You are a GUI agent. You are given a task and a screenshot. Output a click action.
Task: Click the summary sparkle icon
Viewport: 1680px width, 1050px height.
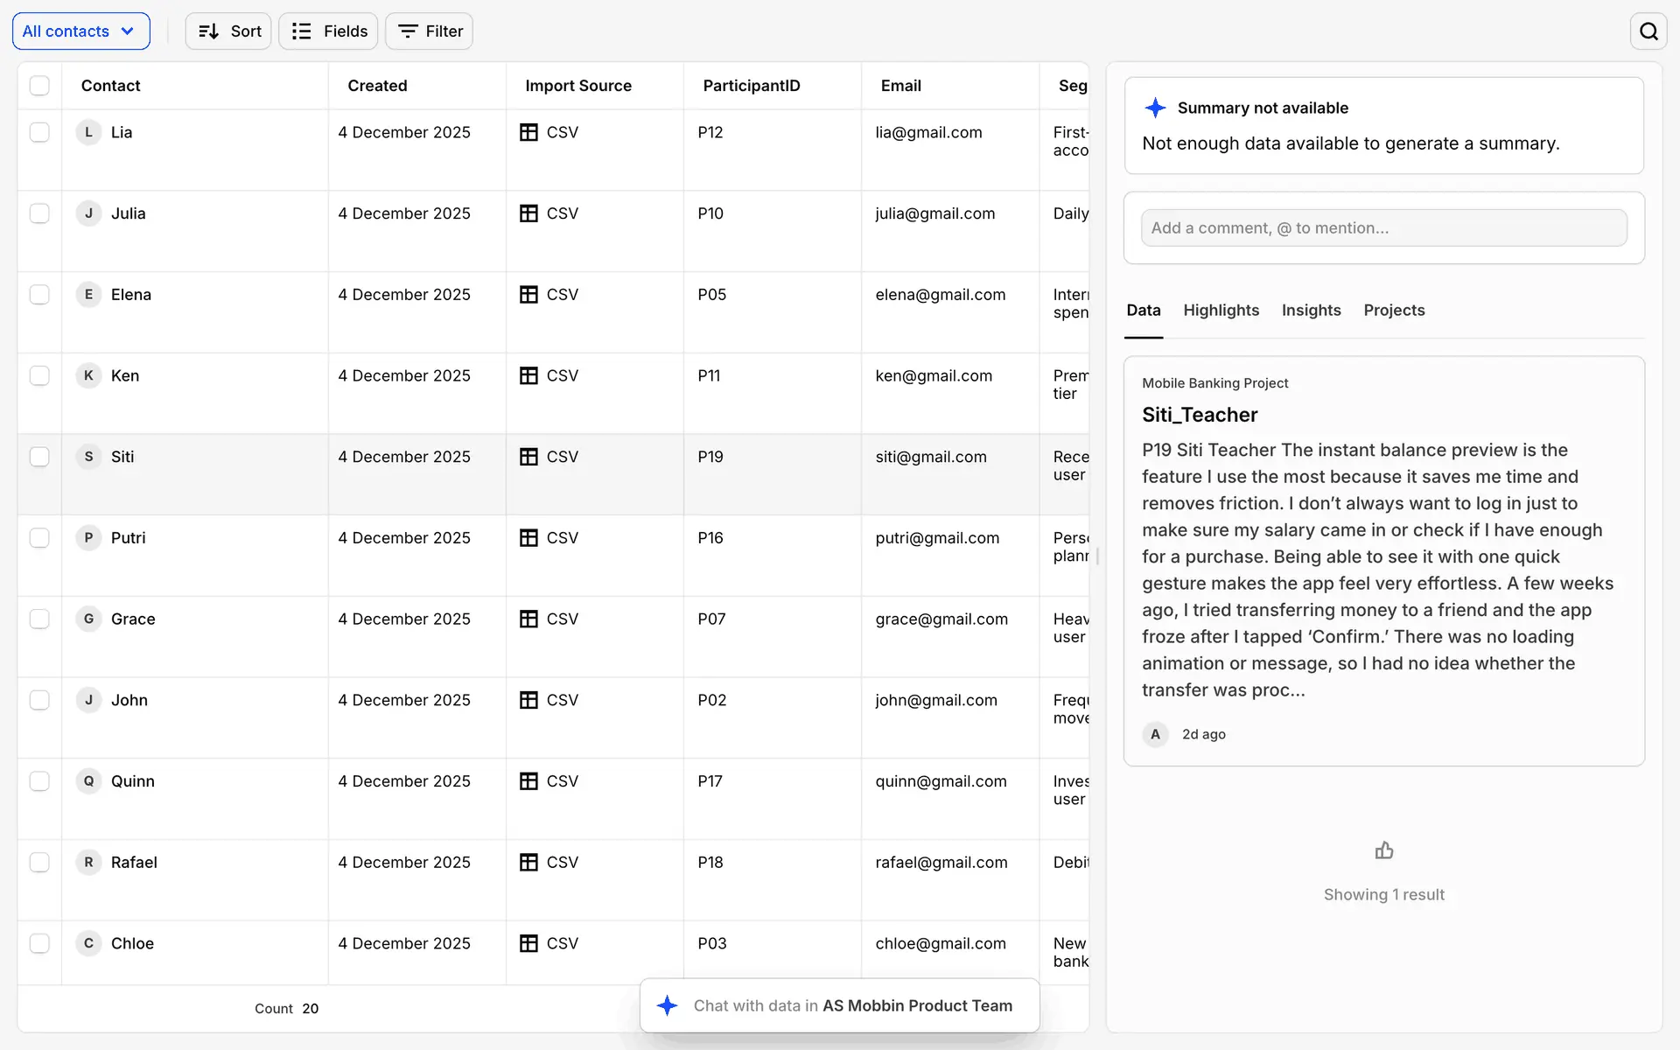(1155, 108)
